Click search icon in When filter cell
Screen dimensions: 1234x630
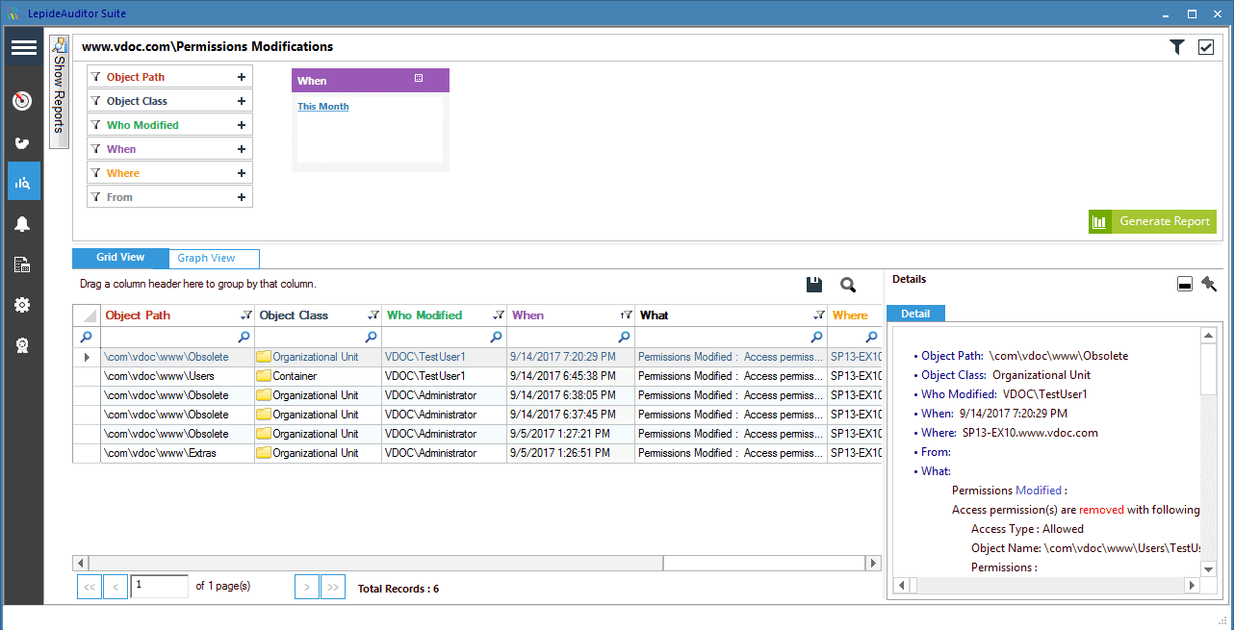(625, 338)
